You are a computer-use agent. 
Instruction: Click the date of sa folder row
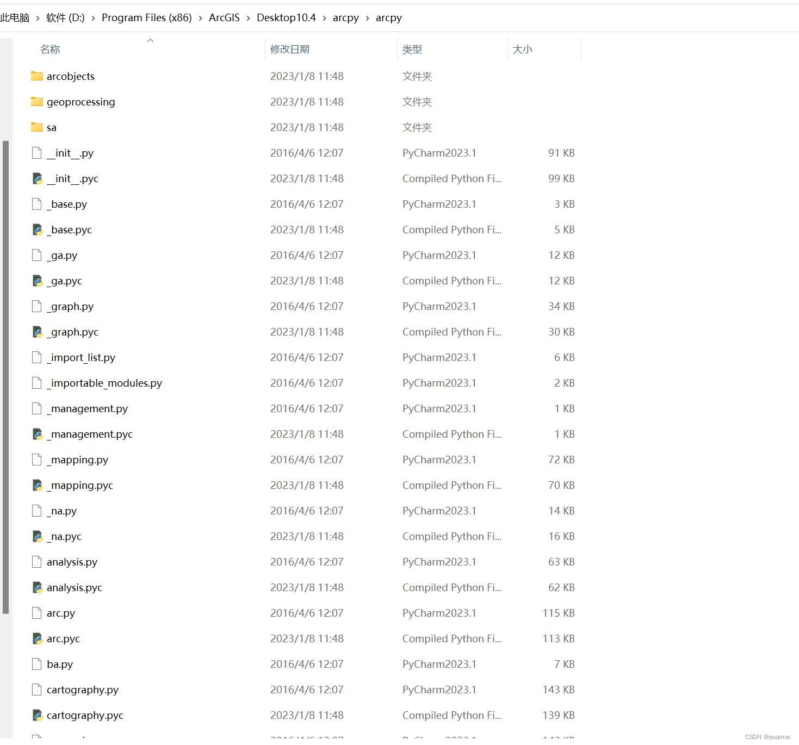point(307,127)
